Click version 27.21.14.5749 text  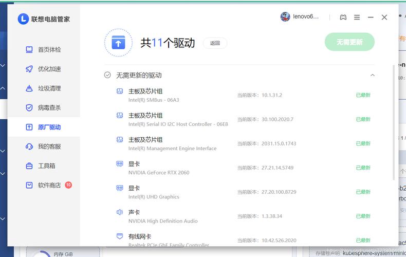[x=278, y=168]
